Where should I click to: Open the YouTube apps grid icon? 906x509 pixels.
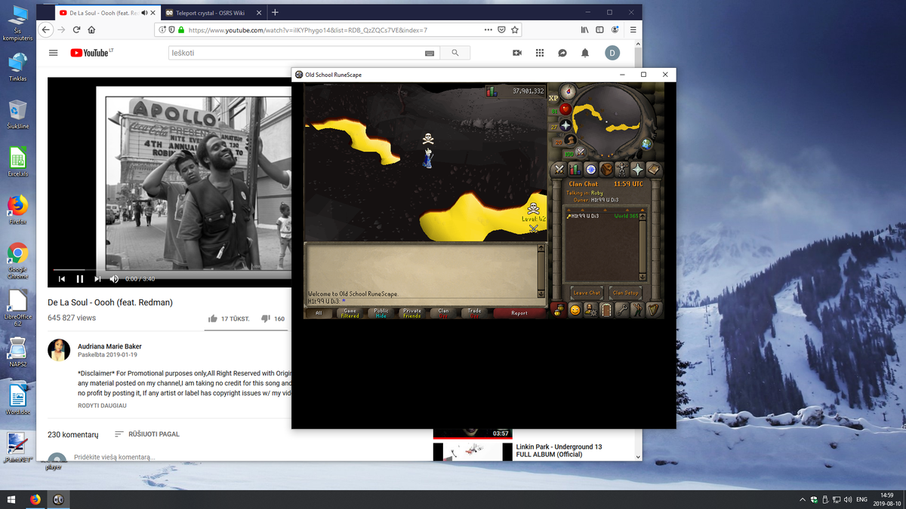click(x=540, y=53)
